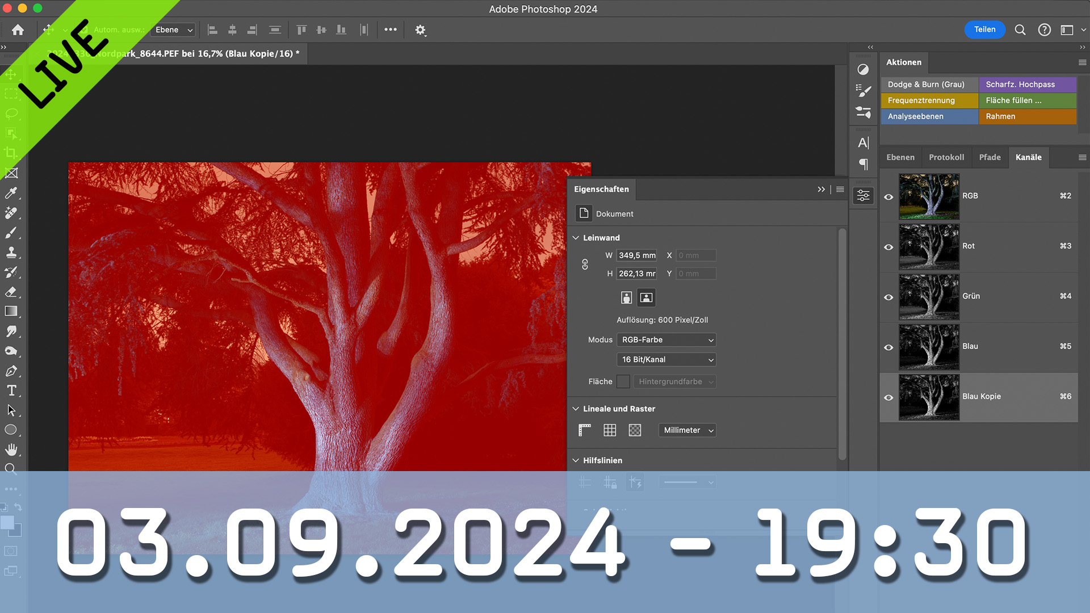Viewport: 1090px width, 613px height.
Task: Select the Sponge tool
Action: [11, 351]
